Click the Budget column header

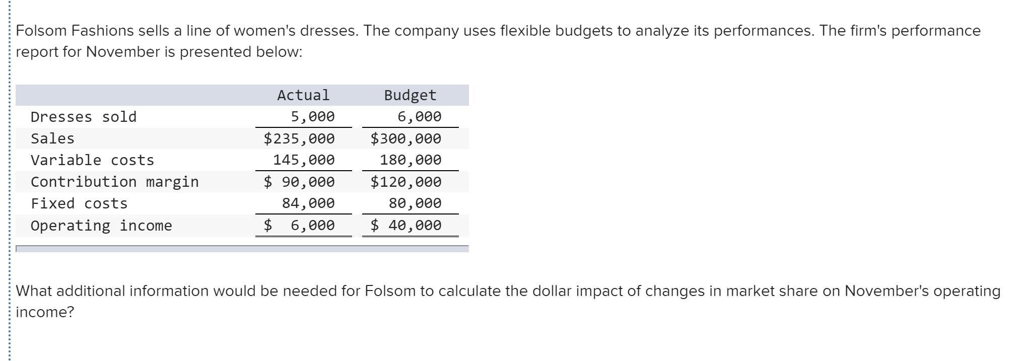[x=410, y=95]
